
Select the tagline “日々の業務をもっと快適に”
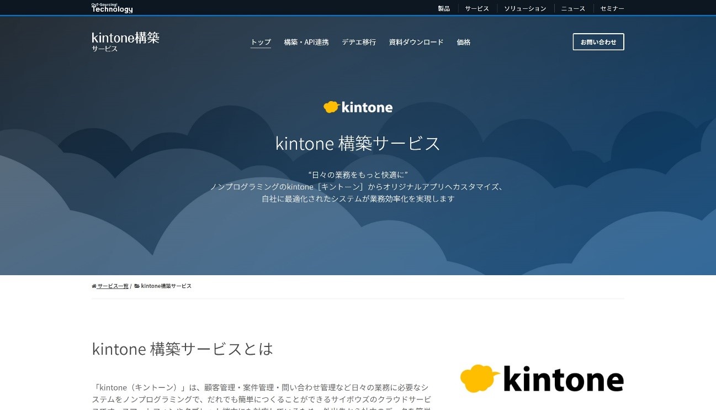coord(358,175)
